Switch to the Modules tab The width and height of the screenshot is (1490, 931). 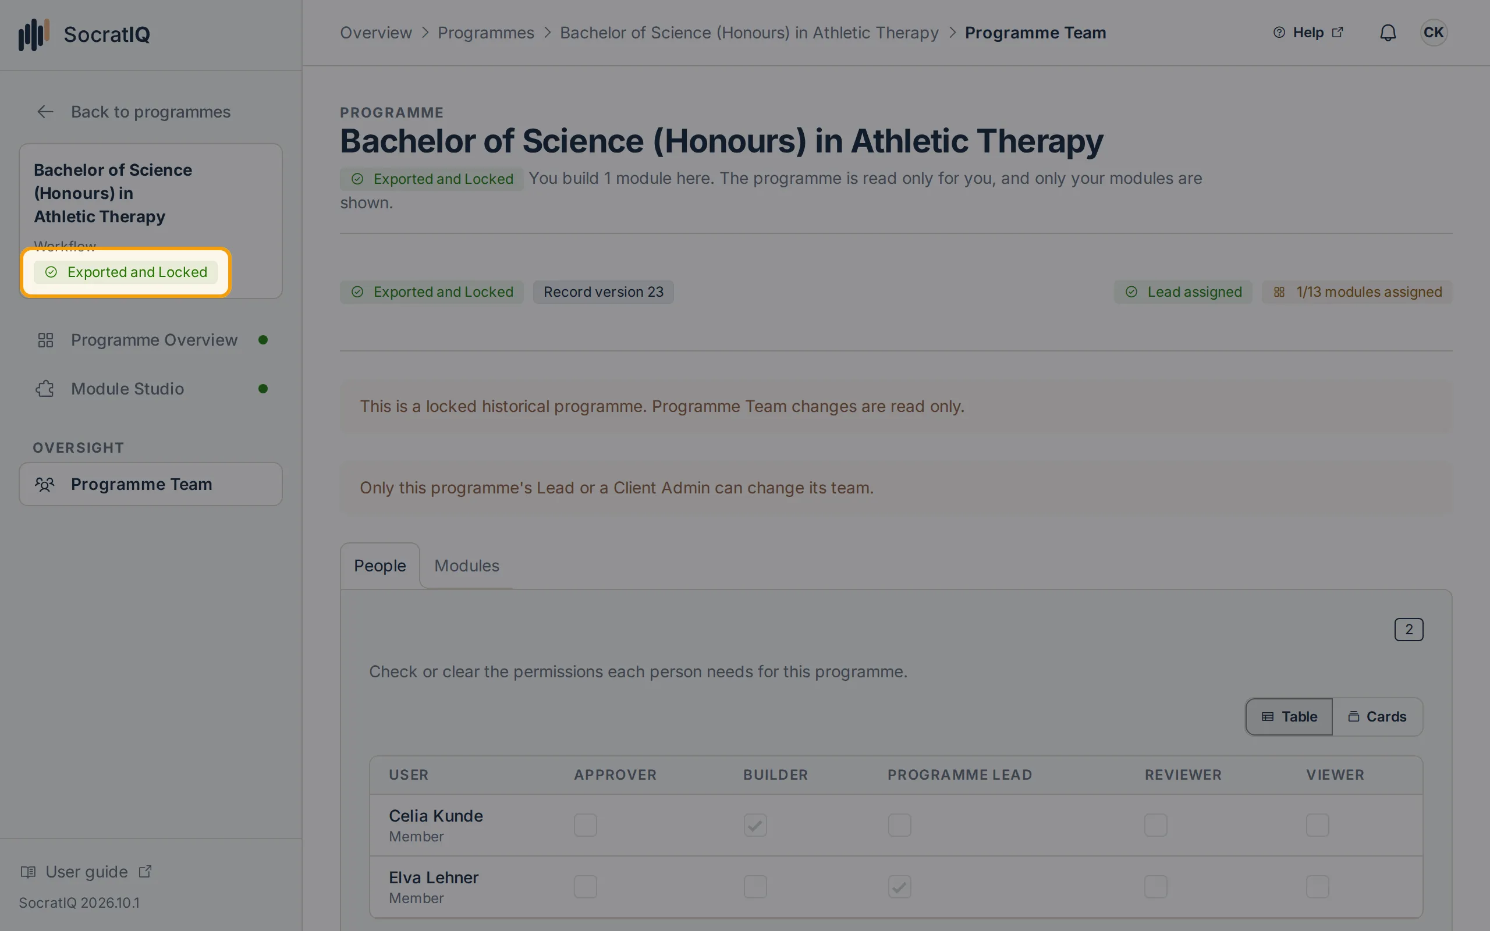[467, 566]
